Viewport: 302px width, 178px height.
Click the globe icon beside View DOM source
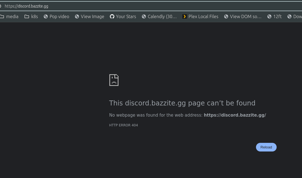pos(226,16)
